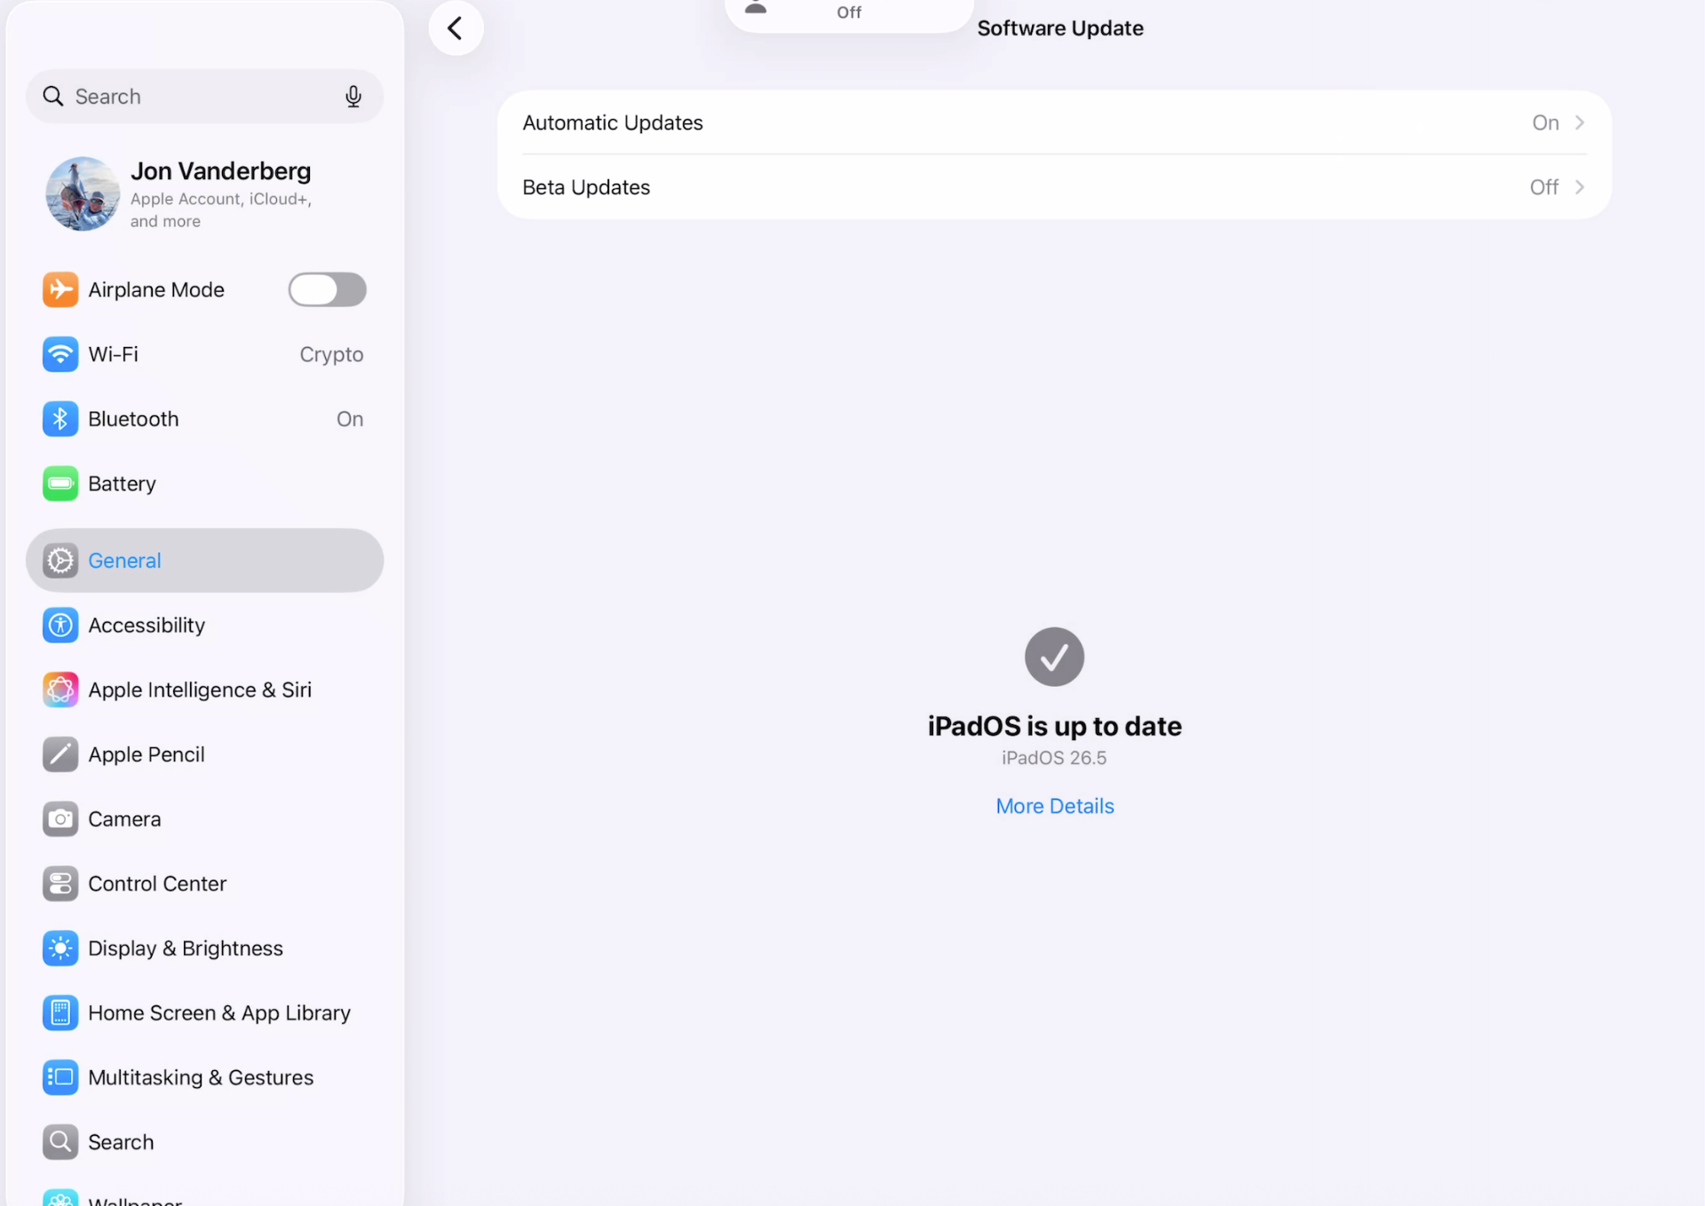Screen dimensions: 1705x1206
Task: Expand Automatic Updates chevron
Action: (x=1580, y=122)
